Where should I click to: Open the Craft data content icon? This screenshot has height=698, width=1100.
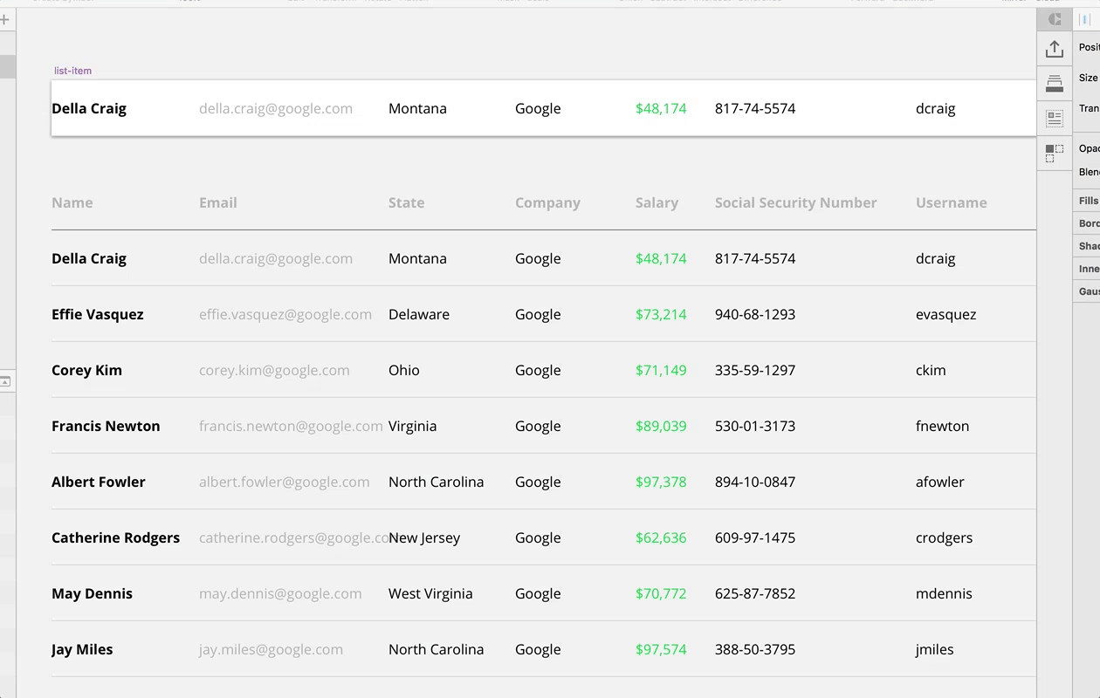coord(1055,118)
